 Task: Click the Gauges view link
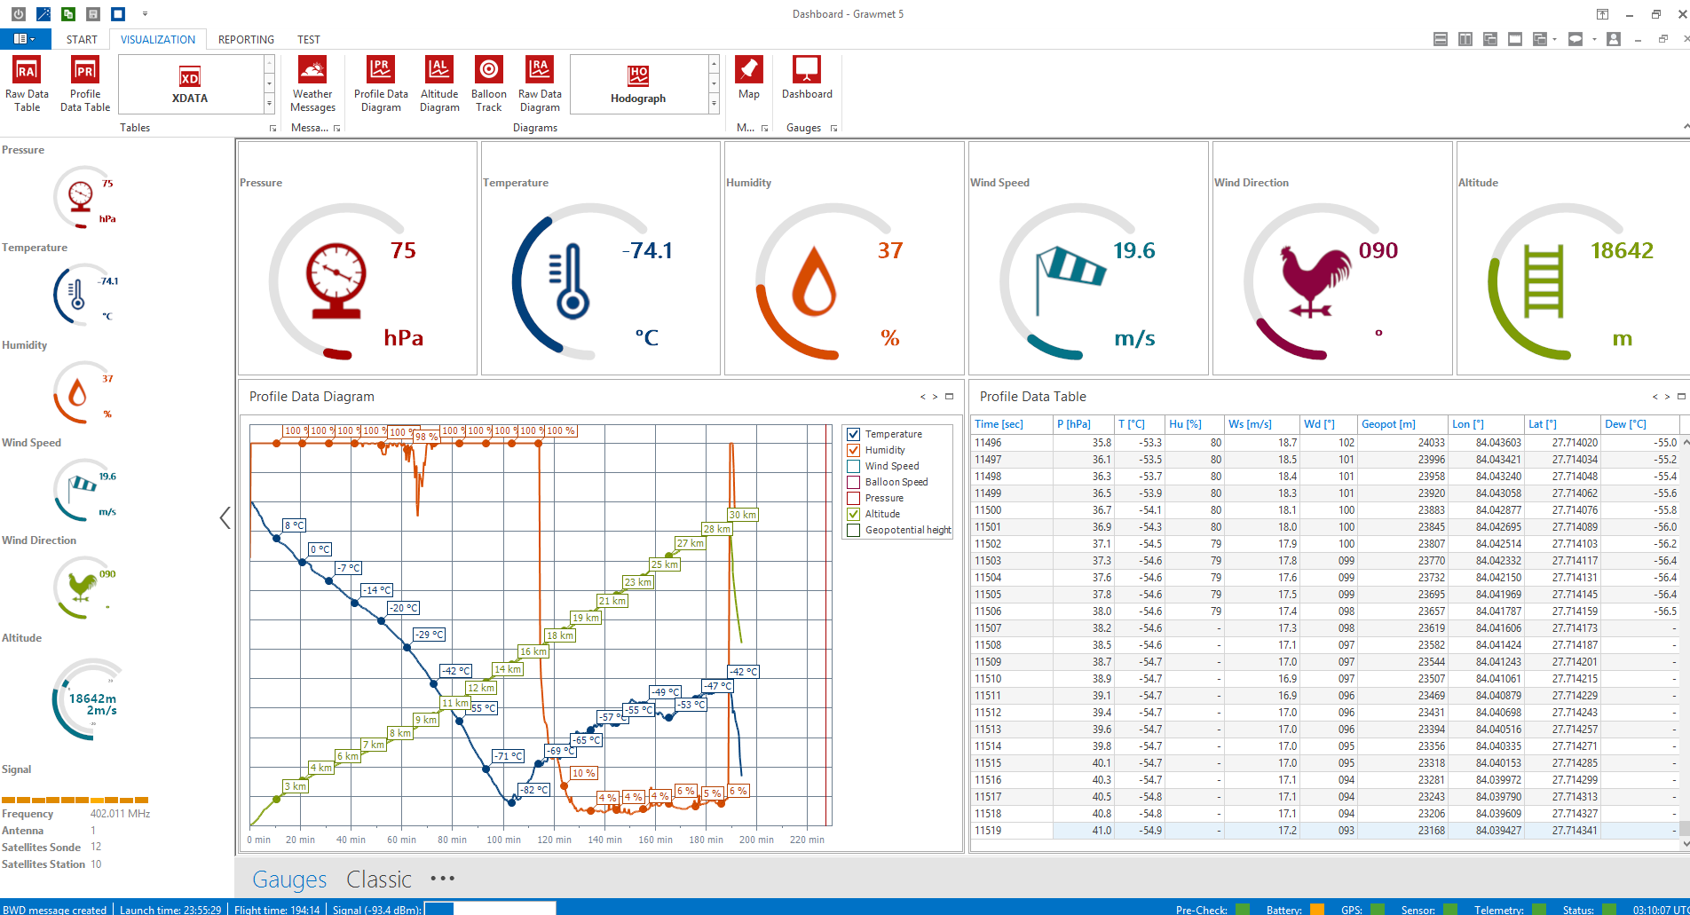pos(289,880)
